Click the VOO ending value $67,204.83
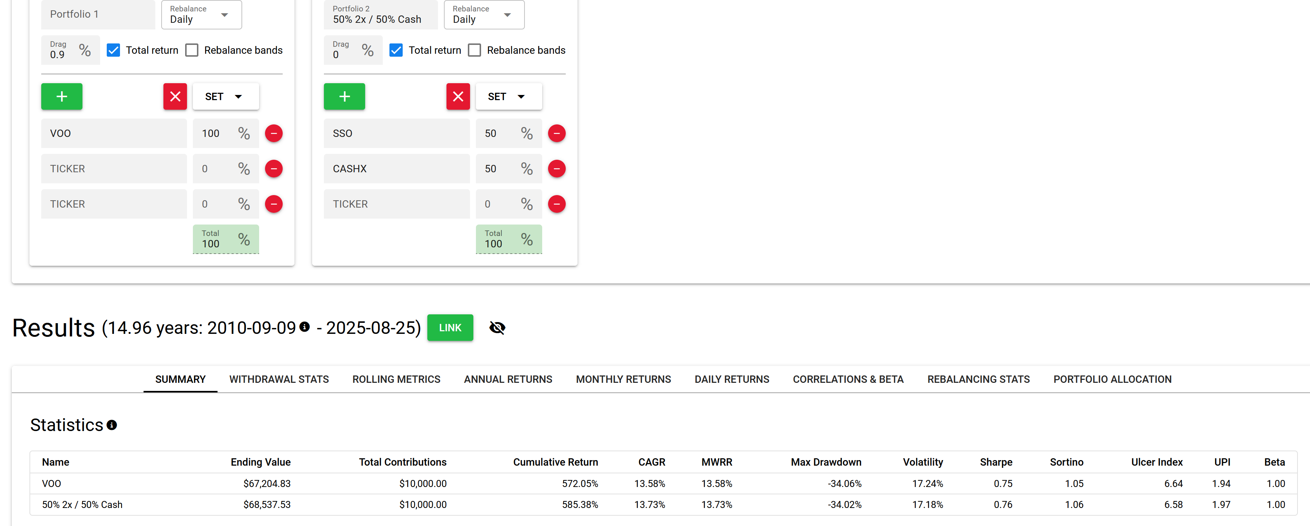Viewport: 1310px width, 526px height. pos(266,483)
